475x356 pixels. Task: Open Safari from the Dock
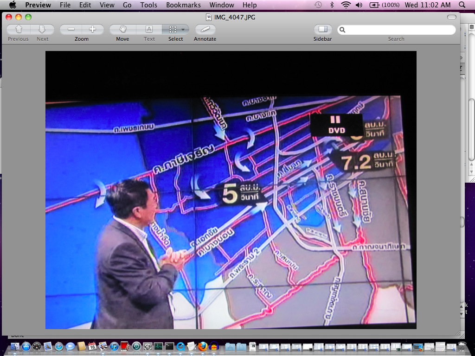[x=59, y=346]
